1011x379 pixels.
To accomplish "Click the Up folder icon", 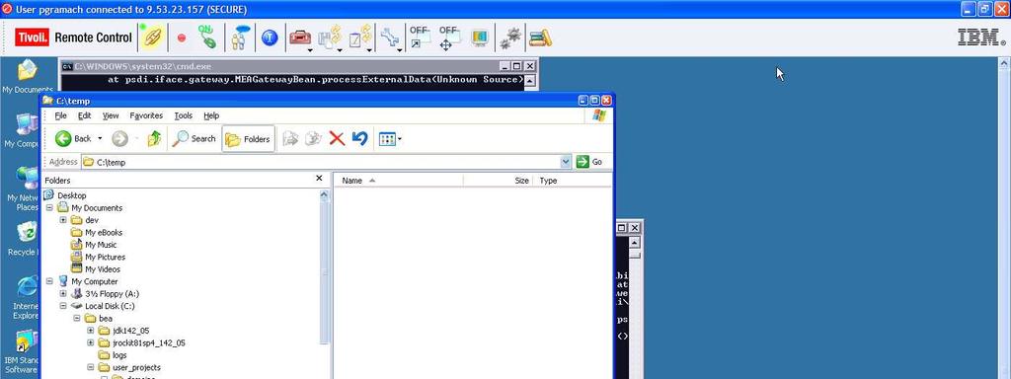I will click(x=154, y=138).
